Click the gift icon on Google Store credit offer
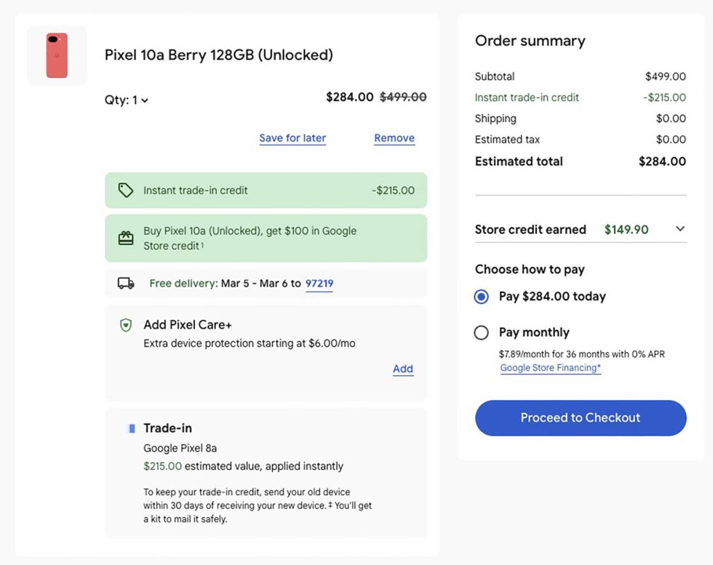This screenshot has width=713, height=565. click(x=127, y=237)
